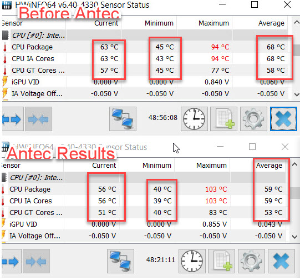Click collapse arrows button in top window
The width and height of the screenshot is (300, 280).
point(38,119)
